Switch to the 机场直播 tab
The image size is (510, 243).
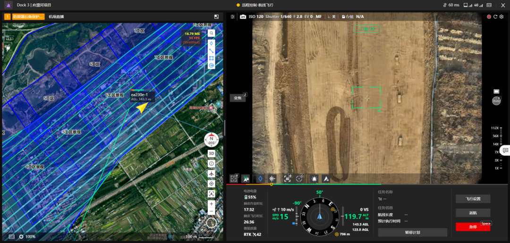pos(56,16)
